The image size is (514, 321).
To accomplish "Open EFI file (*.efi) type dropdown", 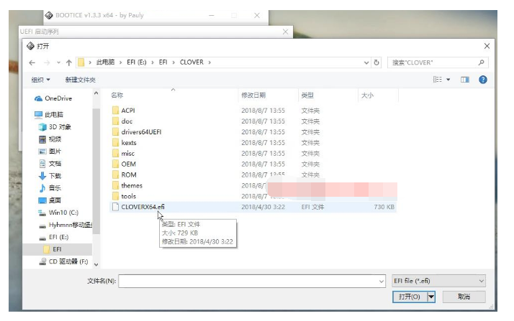I will click(438, 281).
